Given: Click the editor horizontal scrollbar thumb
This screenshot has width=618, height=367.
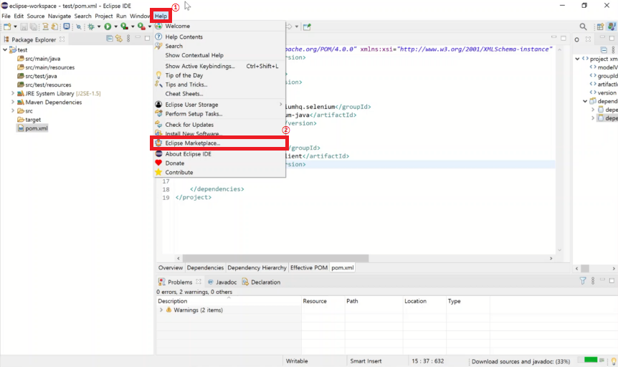Looking at the screenshot, I should (275, 258).
